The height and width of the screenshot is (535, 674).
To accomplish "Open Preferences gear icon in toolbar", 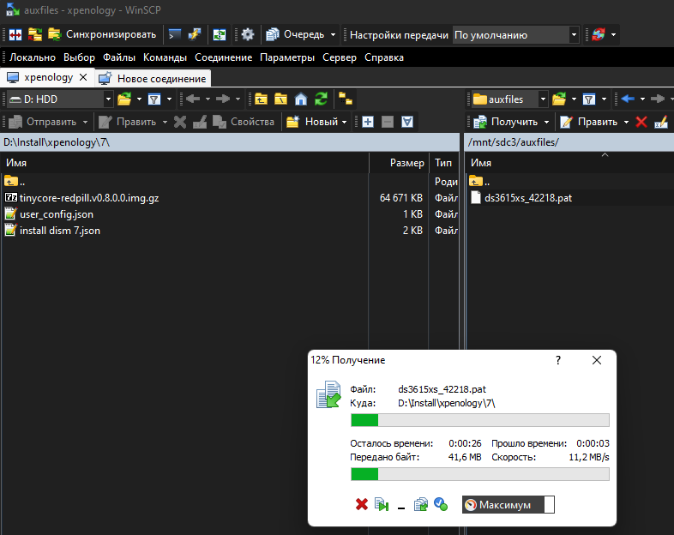I will [x=248, y=35].
